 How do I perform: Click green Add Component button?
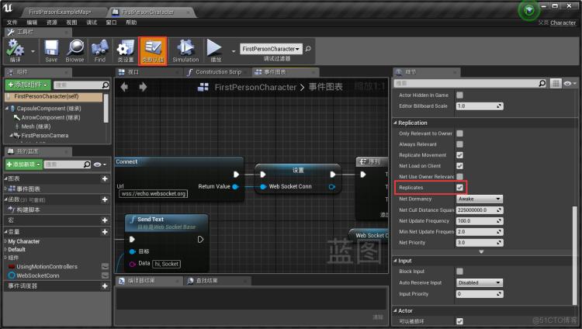coord(28,85)
